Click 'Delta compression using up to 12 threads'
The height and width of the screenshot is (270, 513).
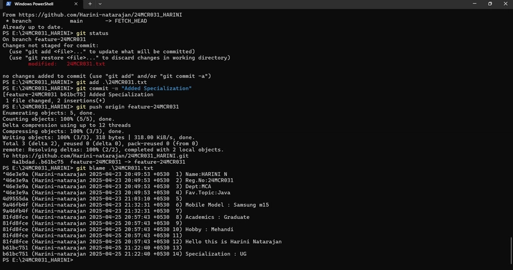[67, 125]
